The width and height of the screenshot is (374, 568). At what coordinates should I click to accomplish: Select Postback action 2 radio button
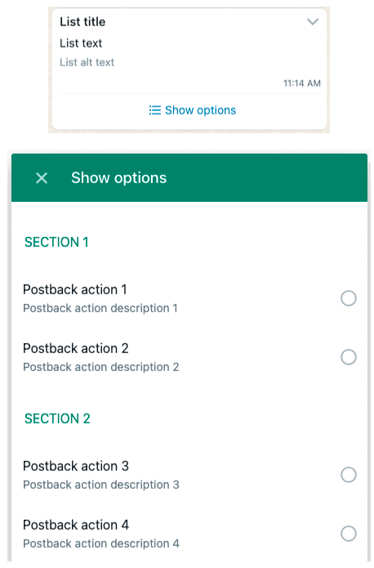349,357
